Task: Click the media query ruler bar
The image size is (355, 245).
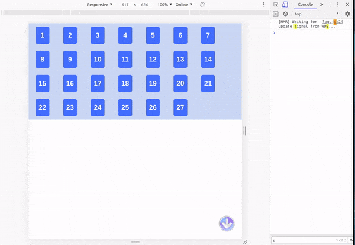Action: click(x=135, y=13)
